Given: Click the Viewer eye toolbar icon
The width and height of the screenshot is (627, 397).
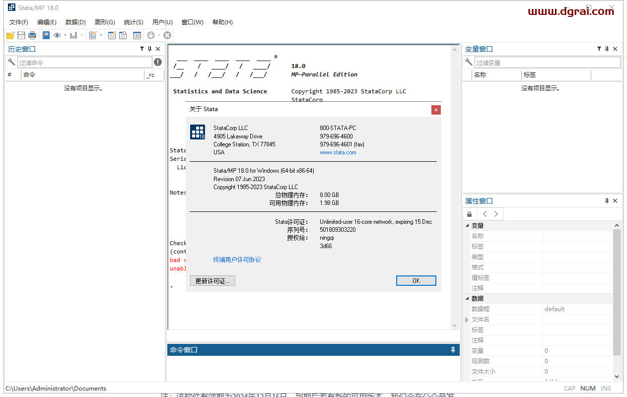Looking at the screenshot, I should (x=57, y=35).
